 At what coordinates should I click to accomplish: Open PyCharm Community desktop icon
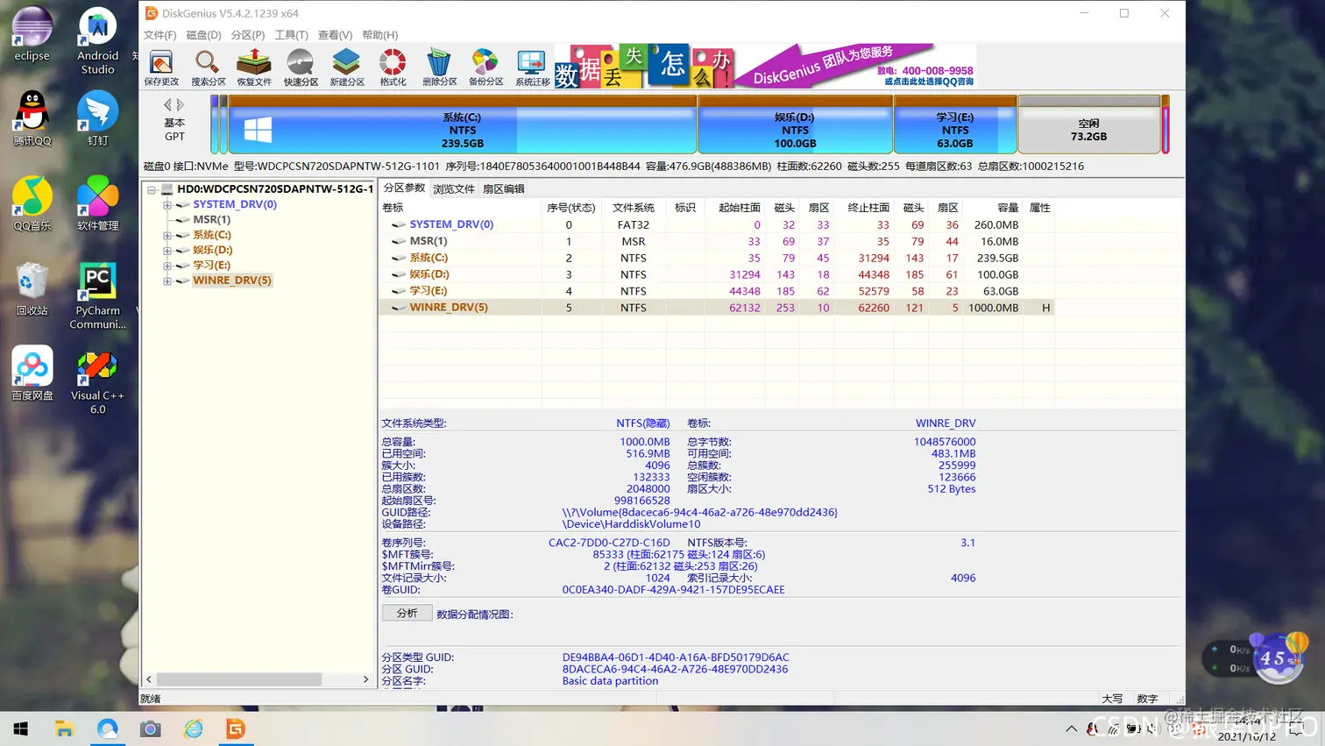[x=97, y=295]
